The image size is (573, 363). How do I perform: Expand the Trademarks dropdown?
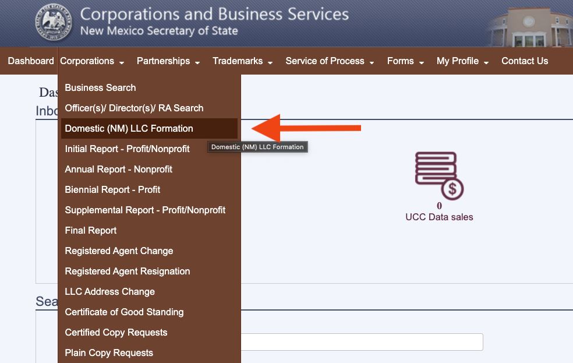(243, 61)
